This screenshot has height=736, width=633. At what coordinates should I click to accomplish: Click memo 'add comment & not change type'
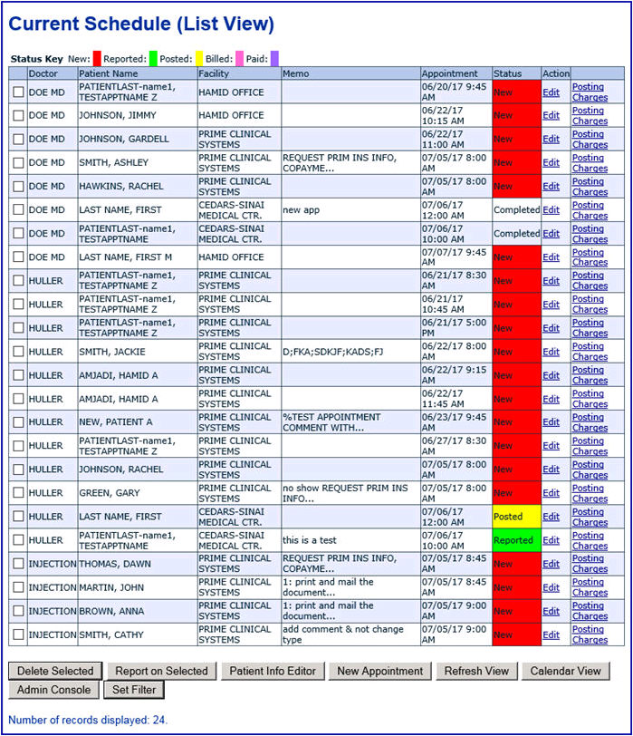(342, 634)
